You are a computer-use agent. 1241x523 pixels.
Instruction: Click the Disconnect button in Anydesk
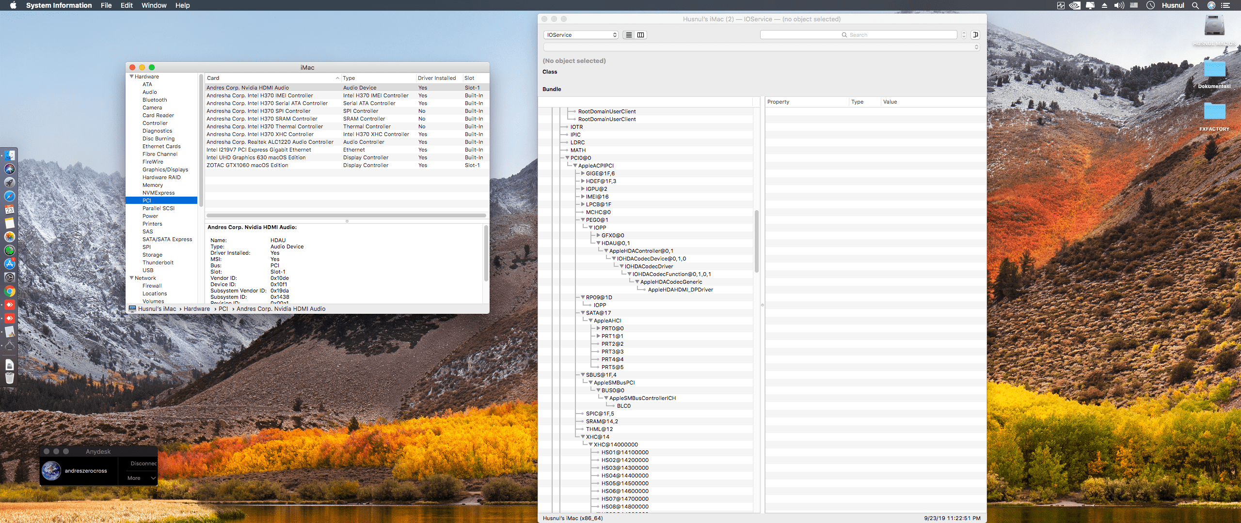(143, 463)
